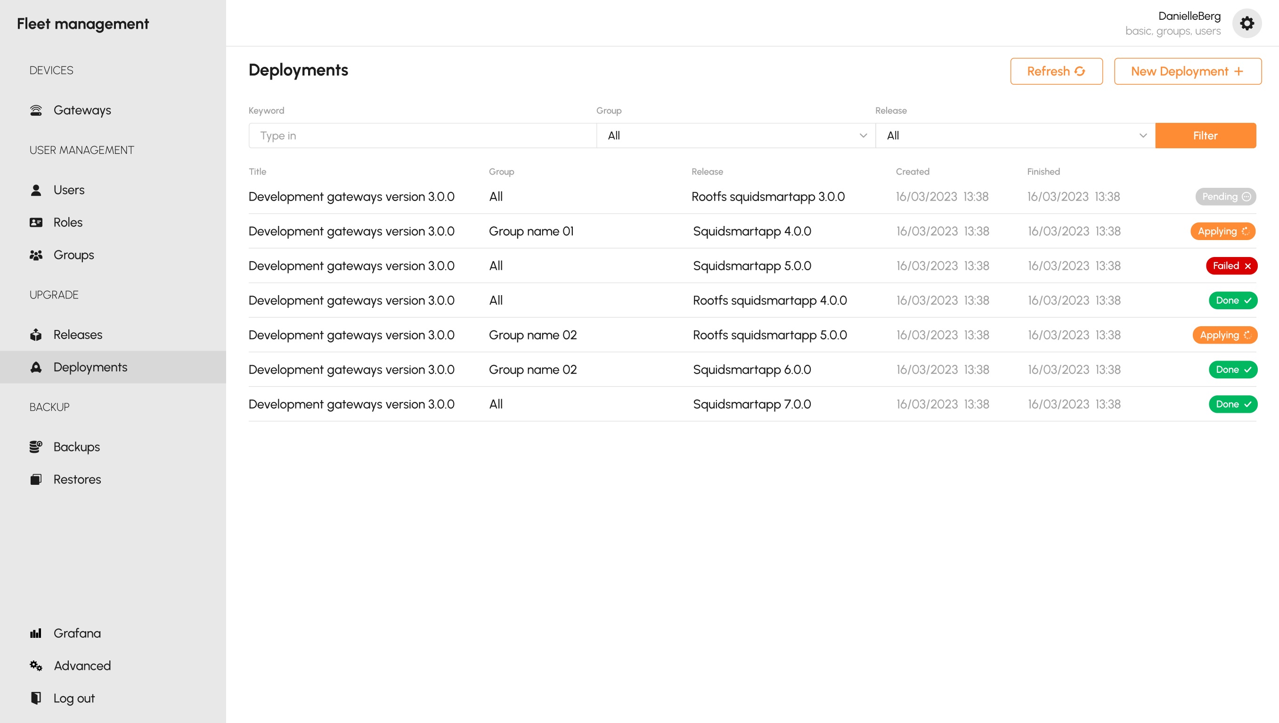
Task: Click the Grafana bar chart icon
Action: click(36, 634)
